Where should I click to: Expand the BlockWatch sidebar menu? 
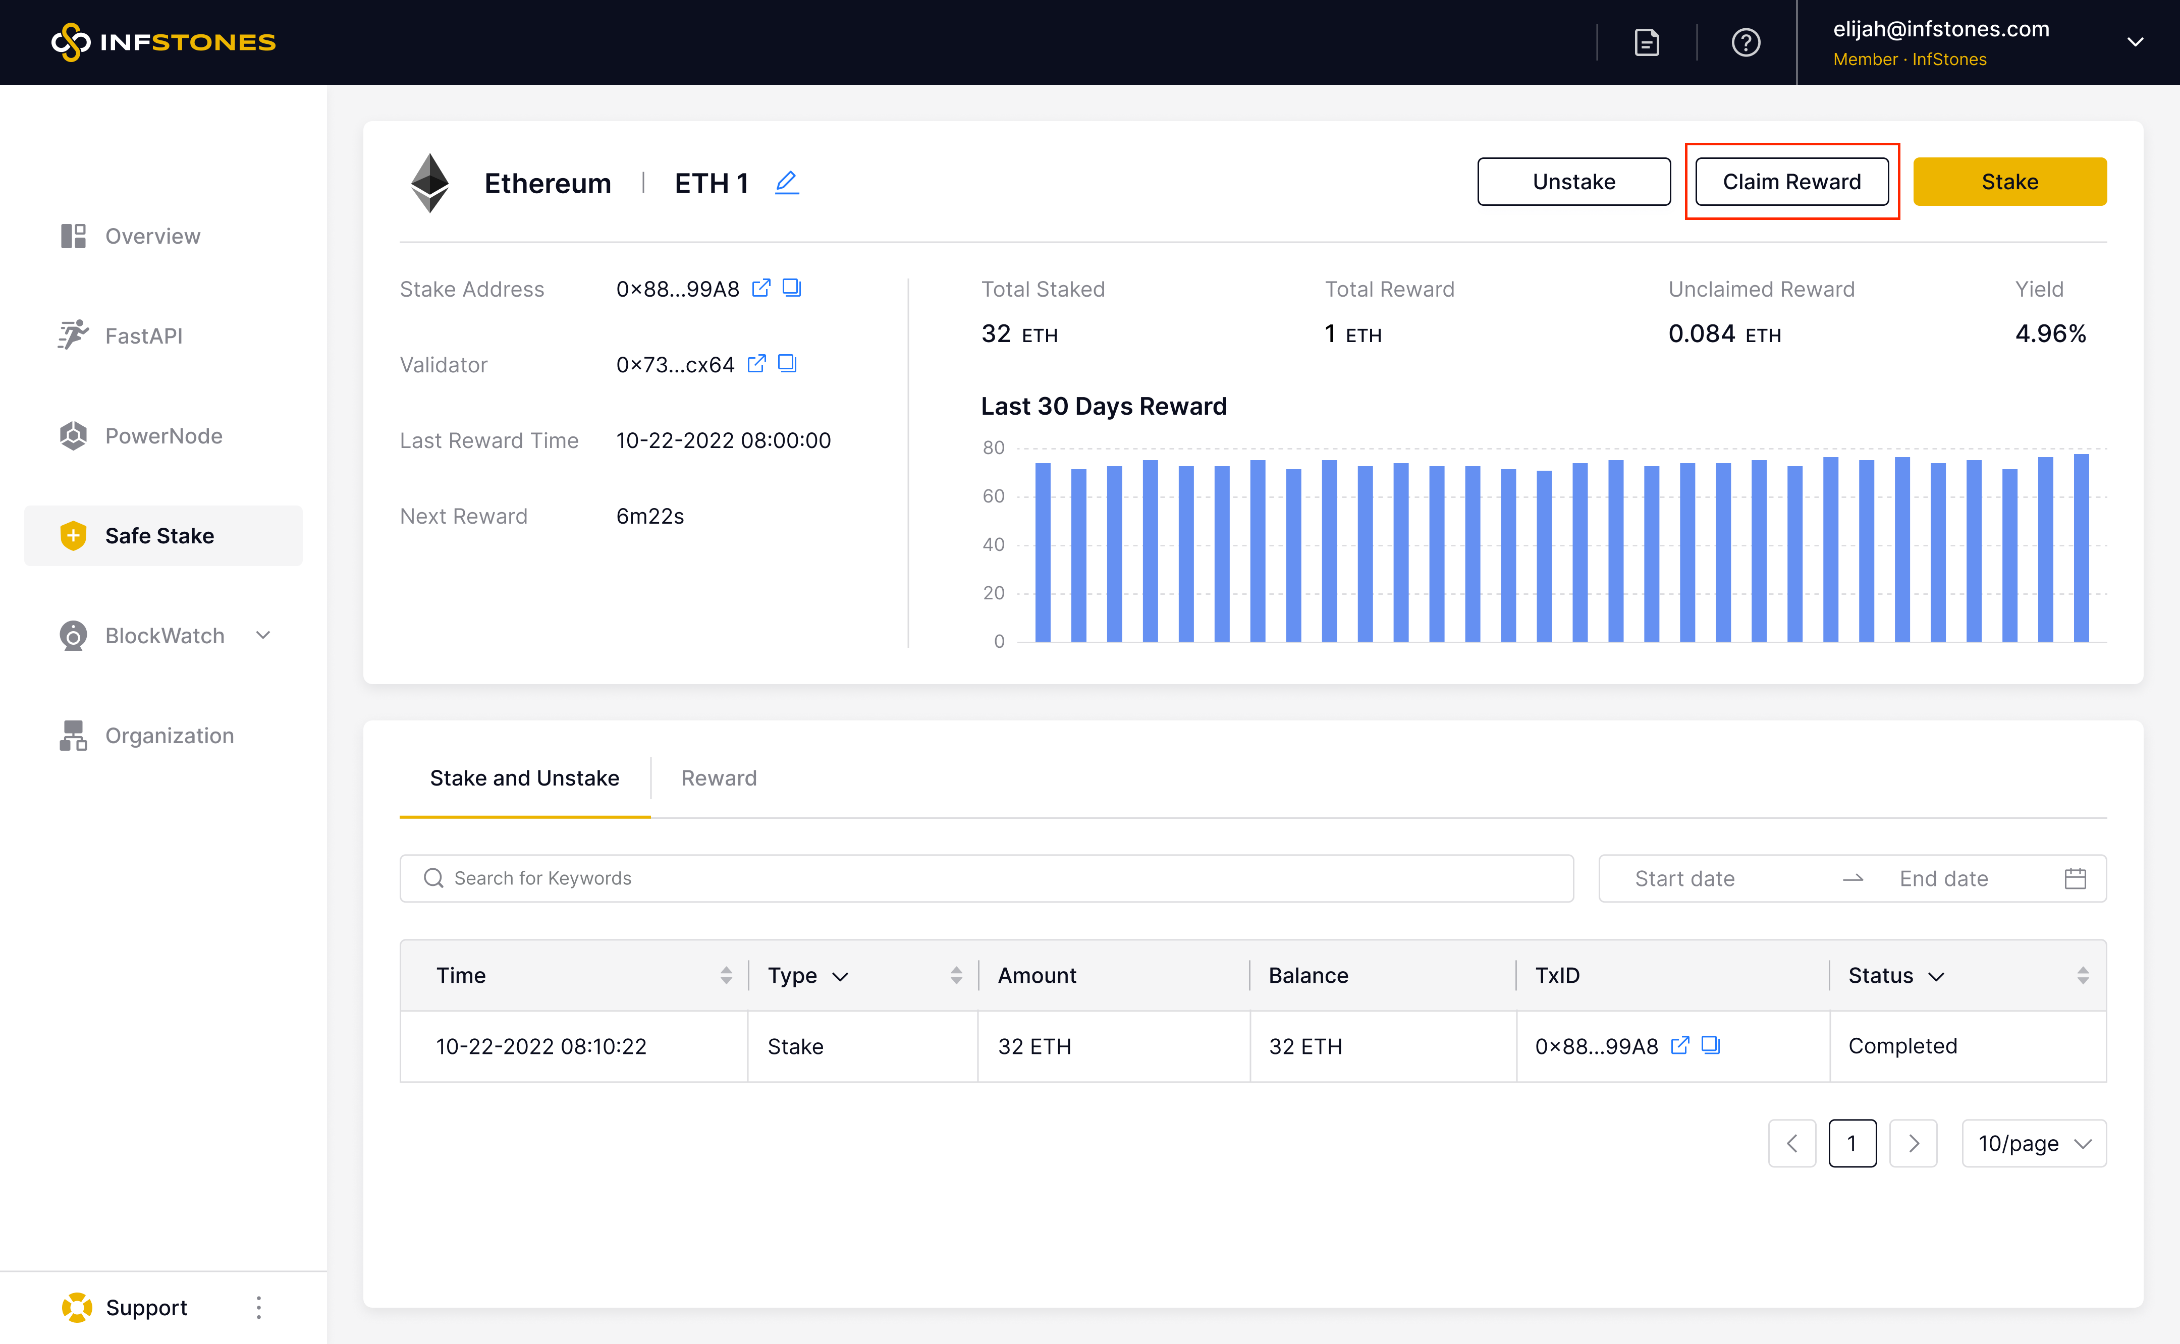[263, 636]
